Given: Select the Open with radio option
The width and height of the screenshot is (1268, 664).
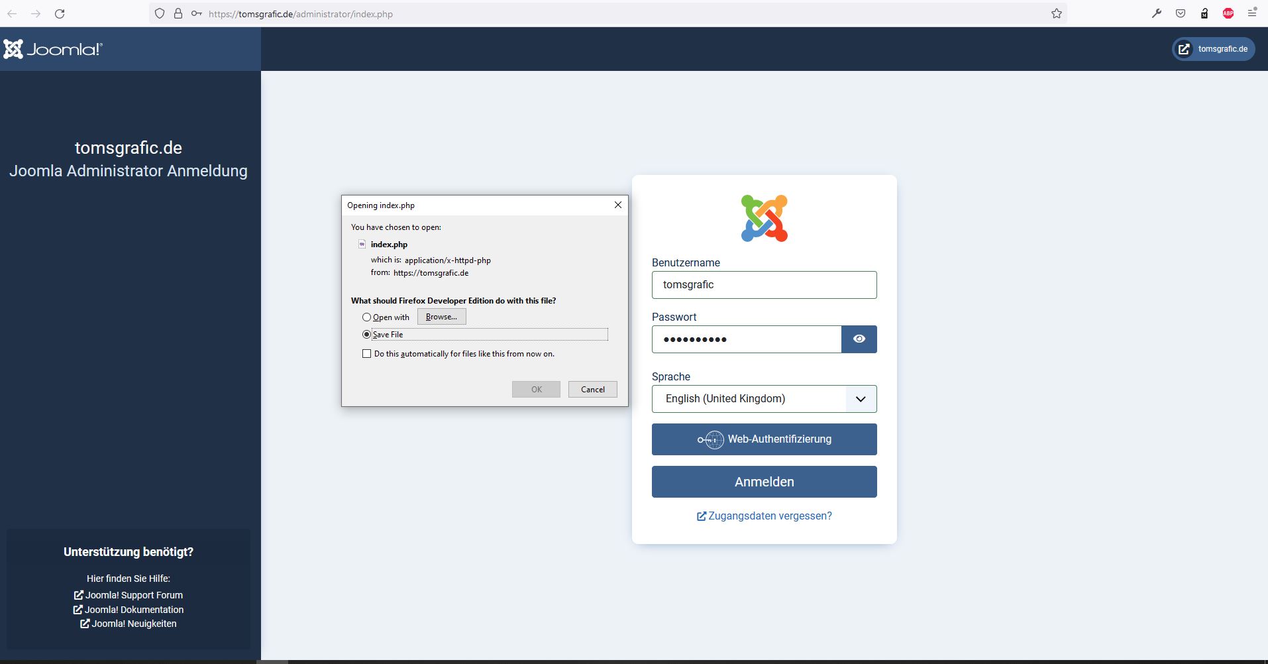Looking at the screenshot, I should 366,317.
